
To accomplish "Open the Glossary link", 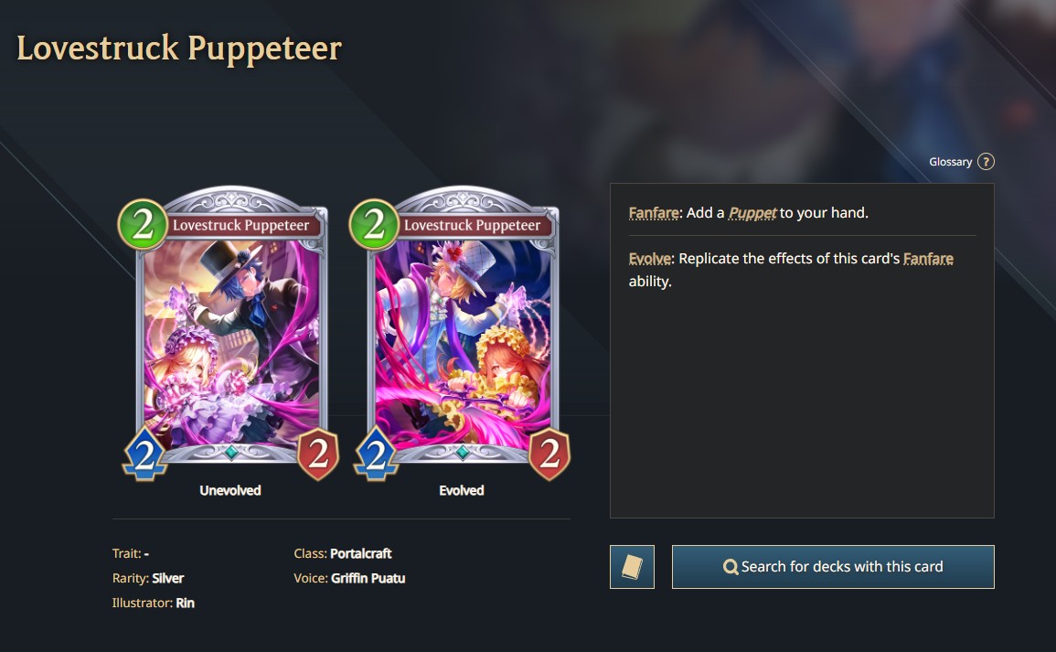I will point(950,162).
